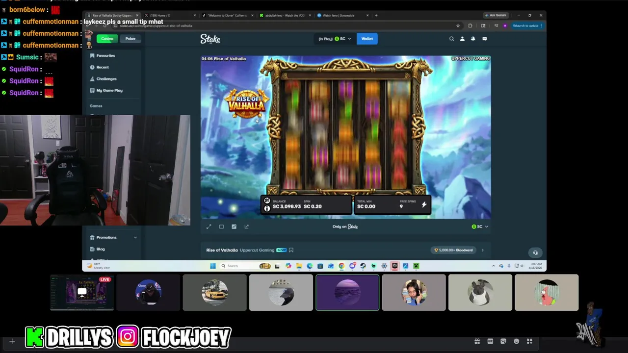
Task: Click the Stake logo
Action: click(210, 39)
